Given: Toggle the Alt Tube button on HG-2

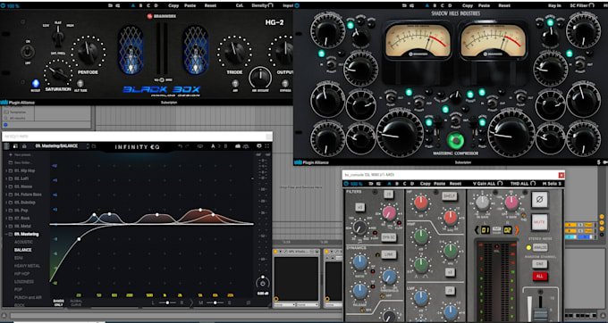Looking at the screenshot, I should pyautogui.click(x=80, y=83).
